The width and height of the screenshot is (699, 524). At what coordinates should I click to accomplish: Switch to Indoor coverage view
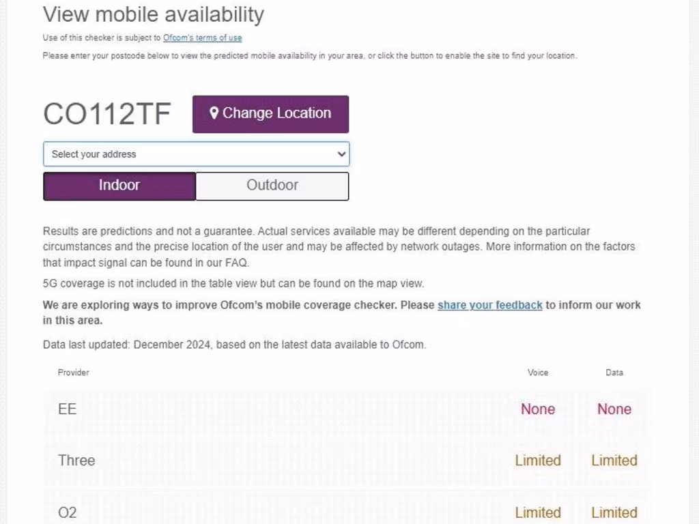pyautogui.click(x=119, y=186)
